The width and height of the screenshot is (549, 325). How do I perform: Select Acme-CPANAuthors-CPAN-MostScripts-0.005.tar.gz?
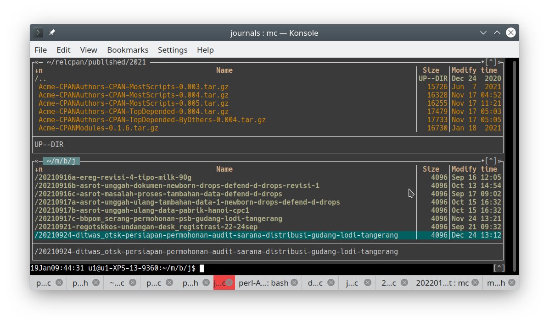tap(134, 103)
